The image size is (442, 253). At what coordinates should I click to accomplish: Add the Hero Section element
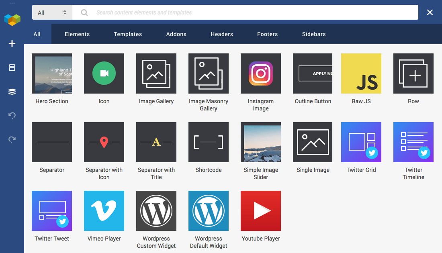point(52,73)
